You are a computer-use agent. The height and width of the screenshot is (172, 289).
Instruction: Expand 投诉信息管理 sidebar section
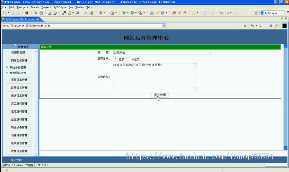19,96
